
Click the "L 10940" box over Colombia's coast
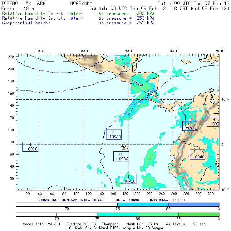[x=190, y=126]
